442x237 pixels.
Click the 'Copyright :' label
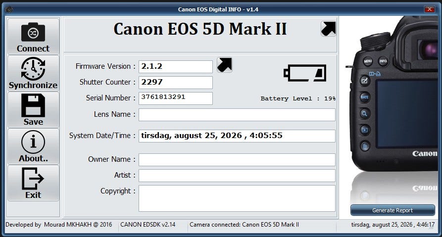pyautogui.click(x=118, y=191)
